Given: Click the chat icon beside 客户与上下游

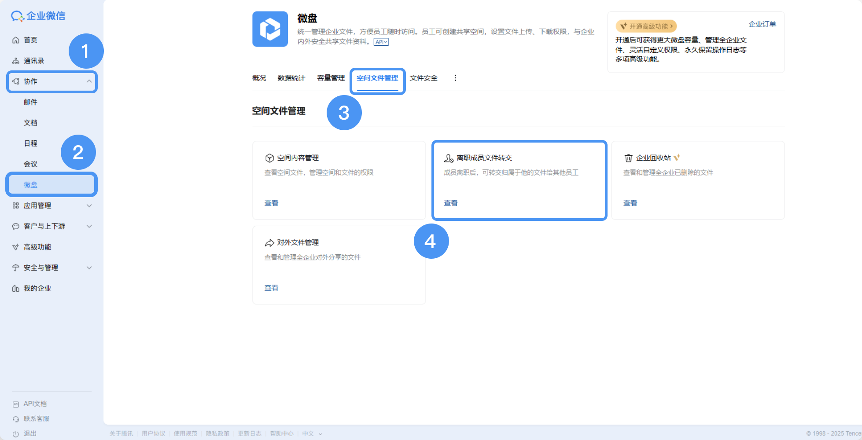Looking at the screenshot, I should tap(16, 226).
